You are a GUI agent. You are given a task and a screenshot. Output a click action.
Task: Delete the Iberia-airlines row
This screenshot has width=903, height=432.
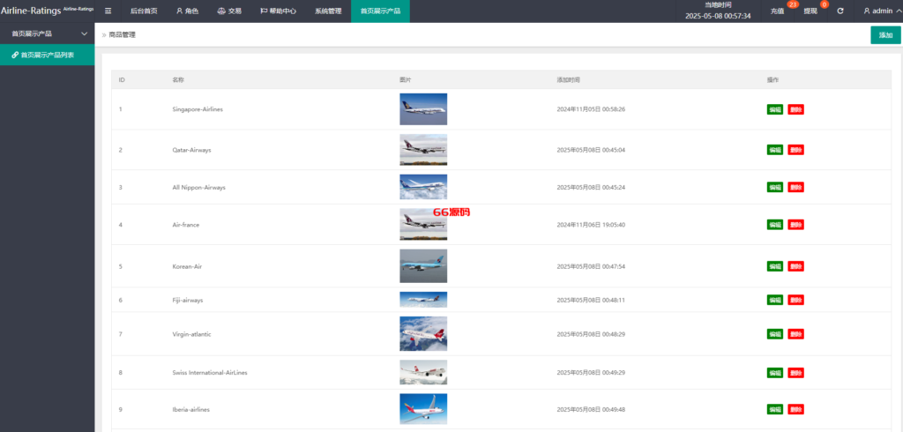point(796,410)
